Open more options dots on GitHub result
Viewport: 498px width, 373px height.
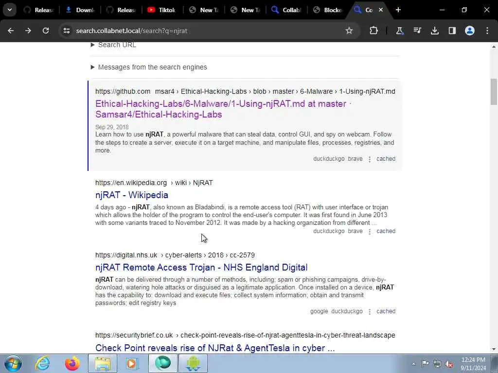(x=370, y=159)
